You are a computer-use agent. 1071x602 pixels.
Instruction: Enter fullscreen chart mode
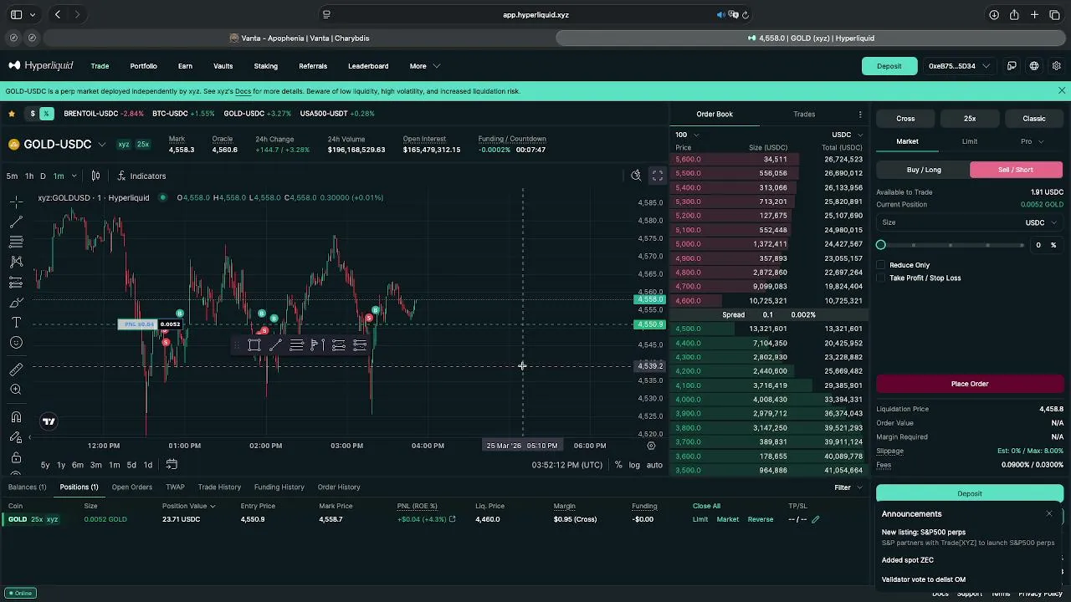(658, 176)
